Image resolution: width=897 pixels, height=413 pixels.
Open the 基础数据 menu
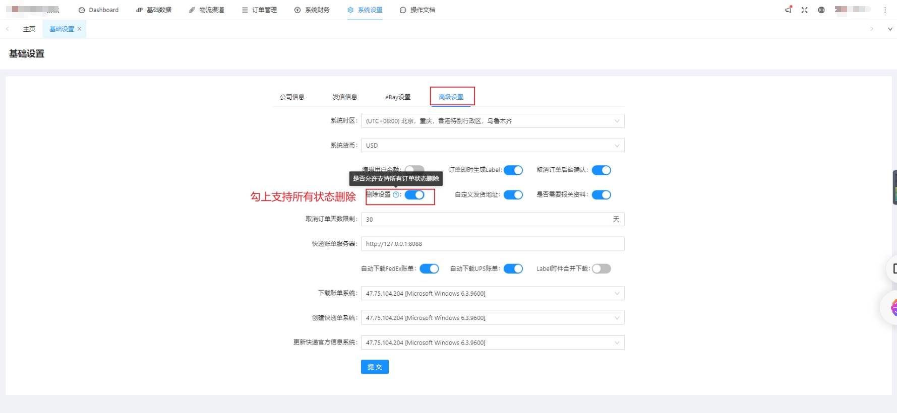click(154, 10)
